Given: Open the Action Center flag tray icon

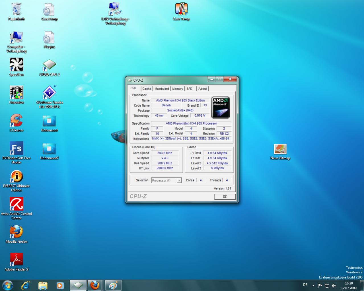Looking at the screenshot, I should pyautogui.click(x=320, y=285).
